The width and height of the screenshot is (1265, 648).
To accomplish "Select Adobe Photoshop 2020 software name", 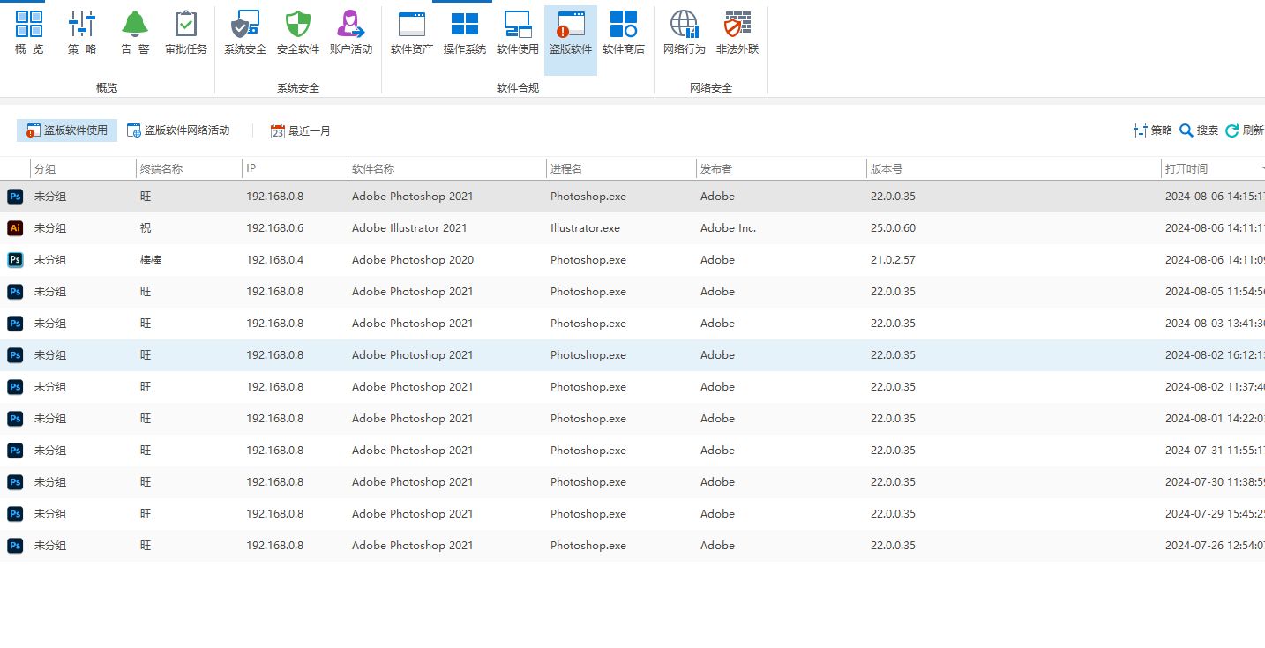I will [413, 260].
